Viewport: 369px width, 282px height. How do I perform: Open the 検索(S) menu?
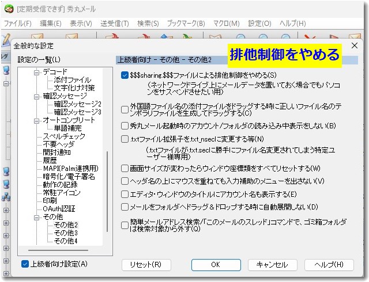click(x=148, y=24)
